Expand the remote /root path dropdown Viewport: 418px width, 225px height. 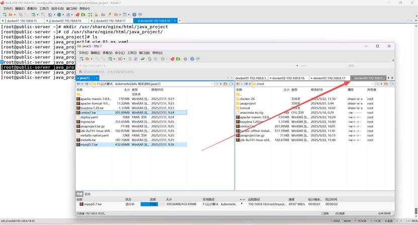[x=372, y=84]
